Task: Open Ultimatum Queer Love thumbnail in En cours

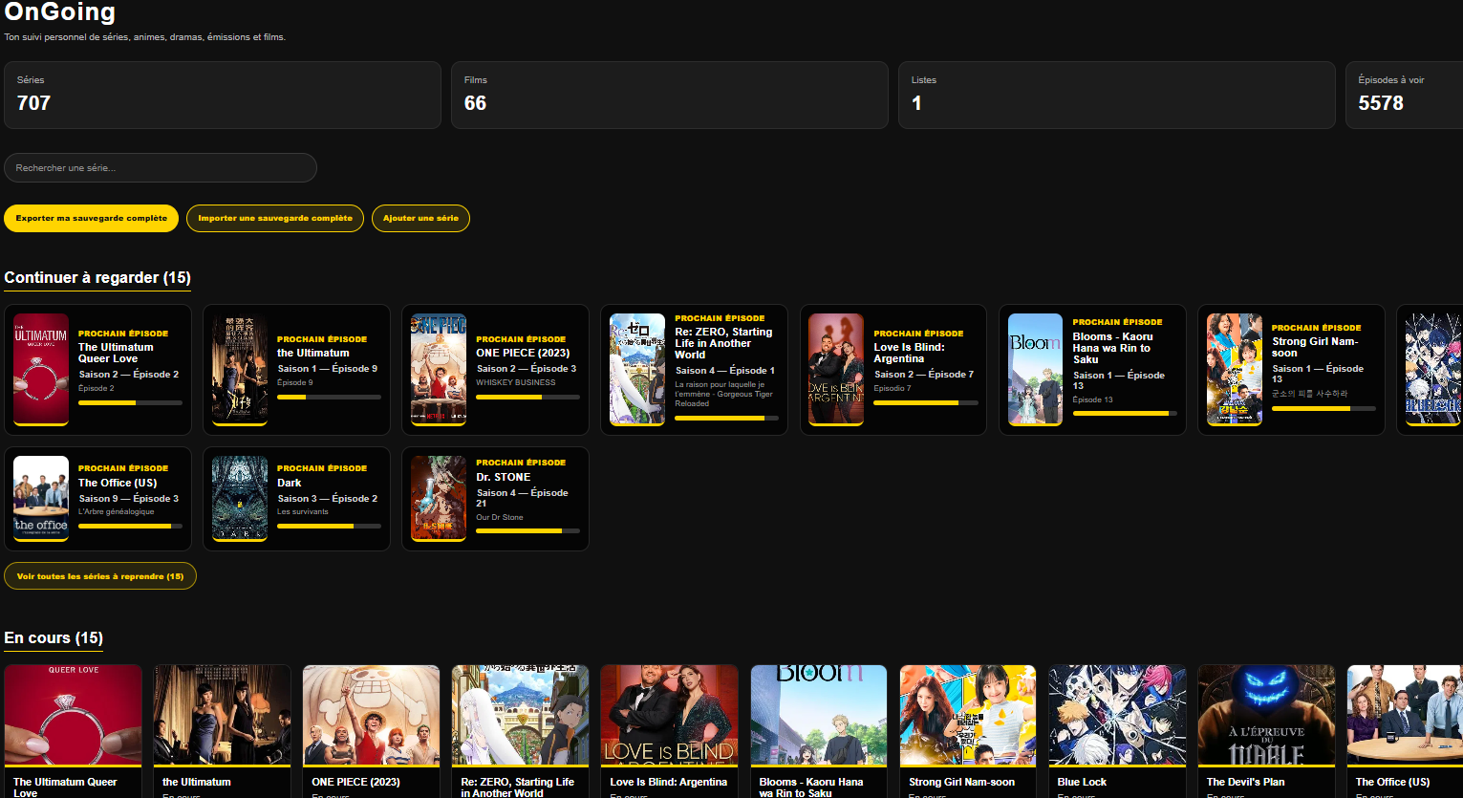Action: pyautogui.click(x=73, y=715)
